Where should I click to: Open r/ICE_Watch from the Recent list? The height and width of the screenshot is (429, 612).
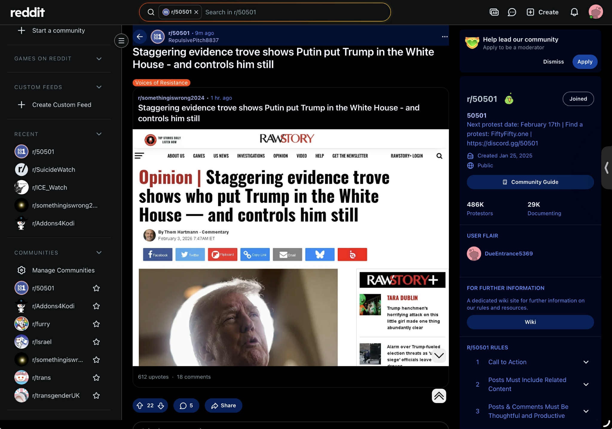50,187
